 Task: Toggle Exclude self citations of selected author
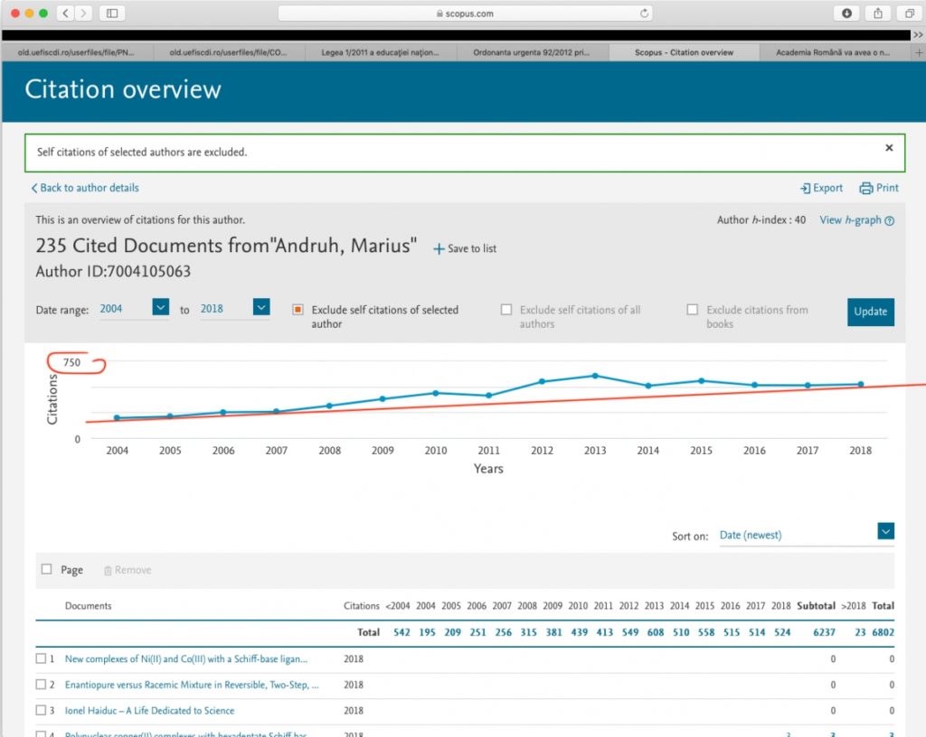tap(298, 310)
